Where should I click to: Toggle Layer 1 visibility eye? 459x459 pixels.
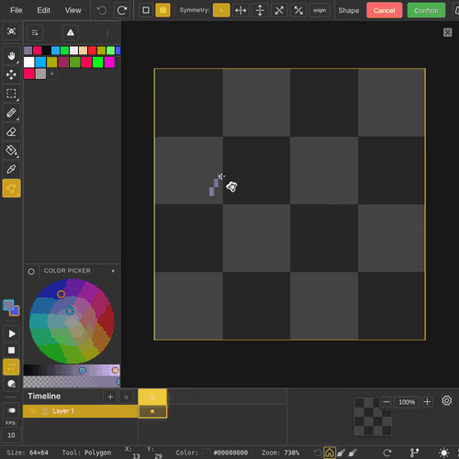[x=33, y=411]
